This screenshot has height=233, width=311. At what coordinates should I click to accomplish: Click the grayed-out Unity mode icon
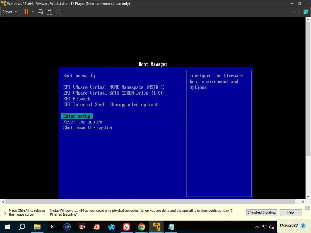59,12
